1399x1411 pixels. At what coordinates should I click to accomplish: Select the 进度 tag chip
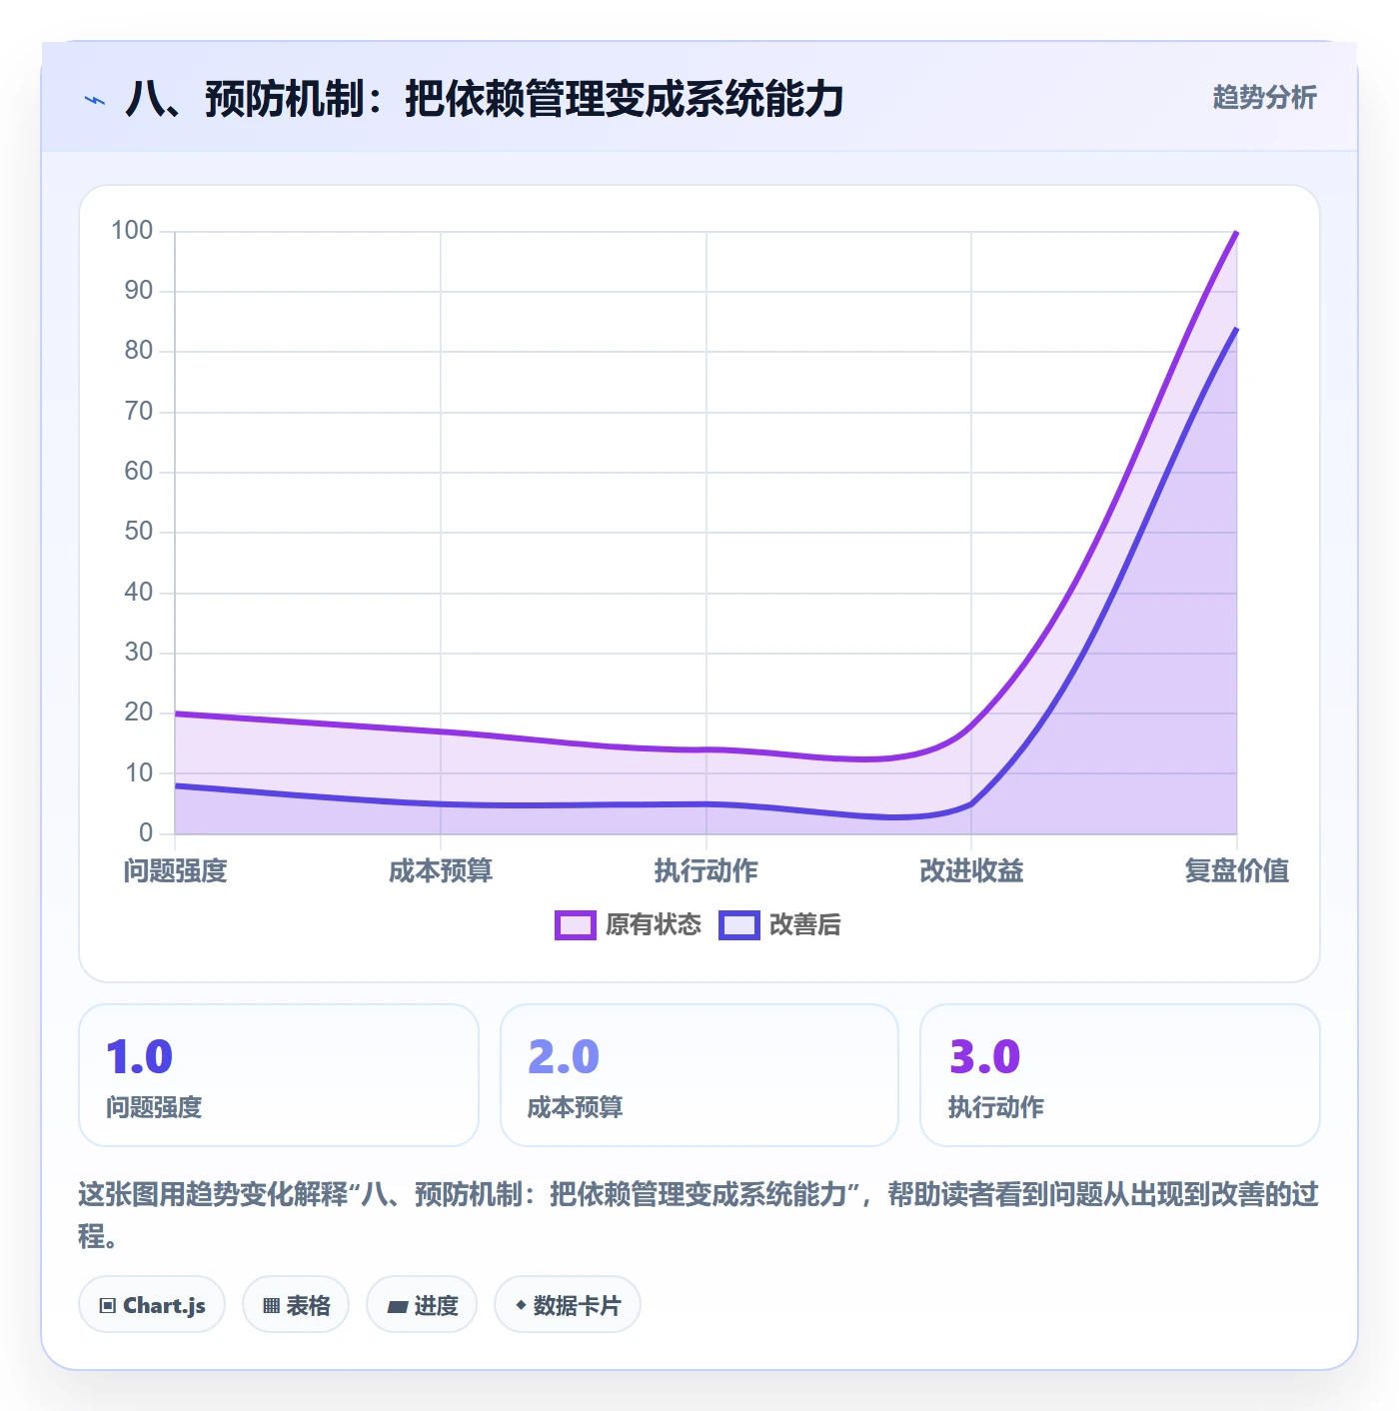pyautogui.click(x=422, y=1305)
